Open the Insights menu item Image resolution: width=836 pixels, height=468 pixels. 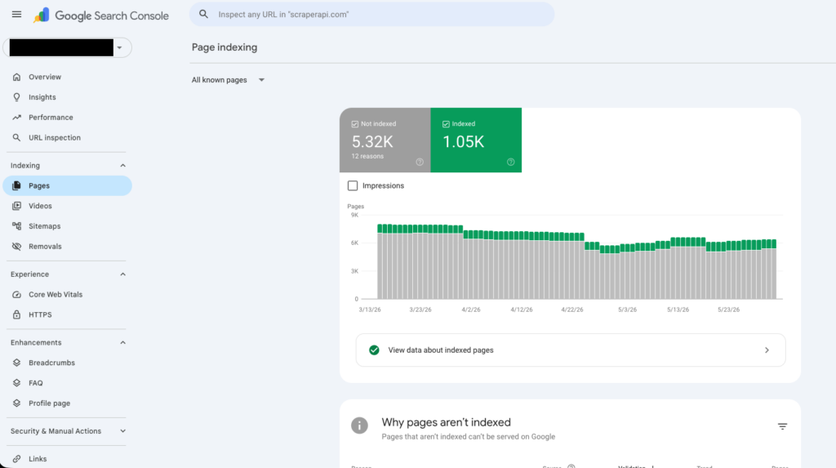pos(67,97)
